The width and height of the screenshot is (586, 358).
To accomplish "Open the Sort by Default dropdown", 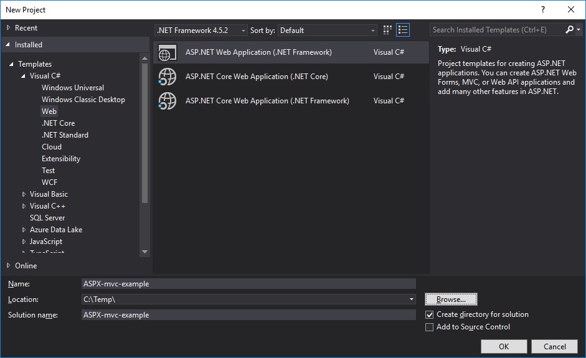I will tap(328, 30).
